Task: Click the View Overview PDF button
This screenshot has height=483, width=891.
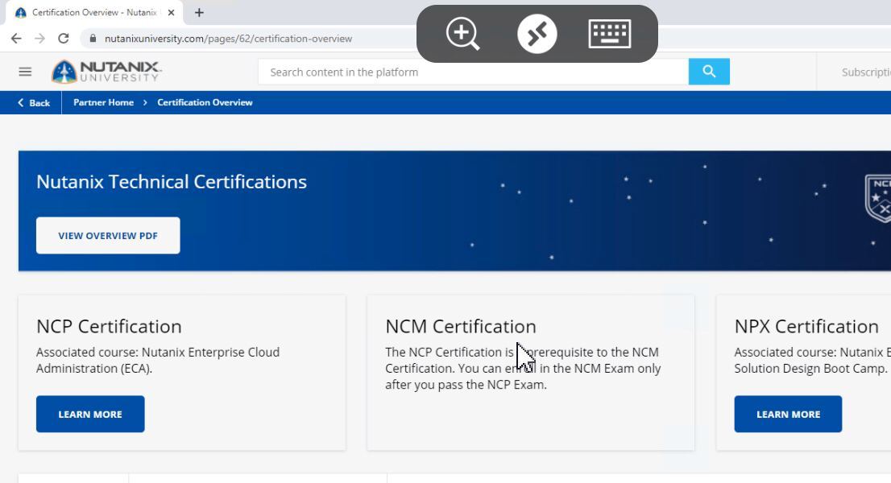Action: pyautogui.click(x=108, y=236)
